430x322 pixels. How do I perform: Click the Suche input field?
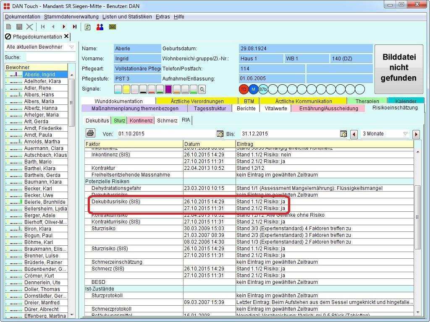tap(50, 57)
